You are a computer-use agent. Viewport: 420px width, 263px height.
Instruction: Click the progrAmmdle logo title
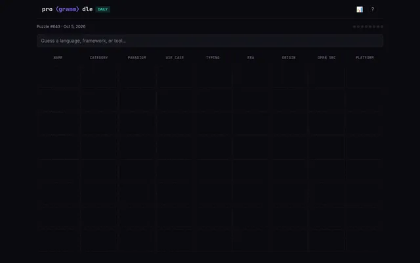pos(67,9)
